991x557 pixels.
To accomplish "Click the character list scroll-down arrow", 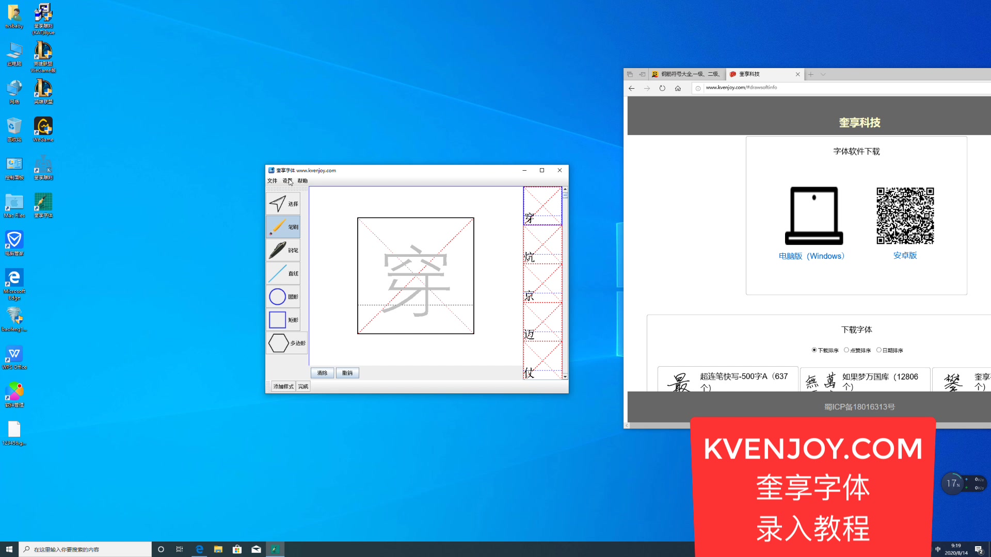I will [x=565, y=376].
